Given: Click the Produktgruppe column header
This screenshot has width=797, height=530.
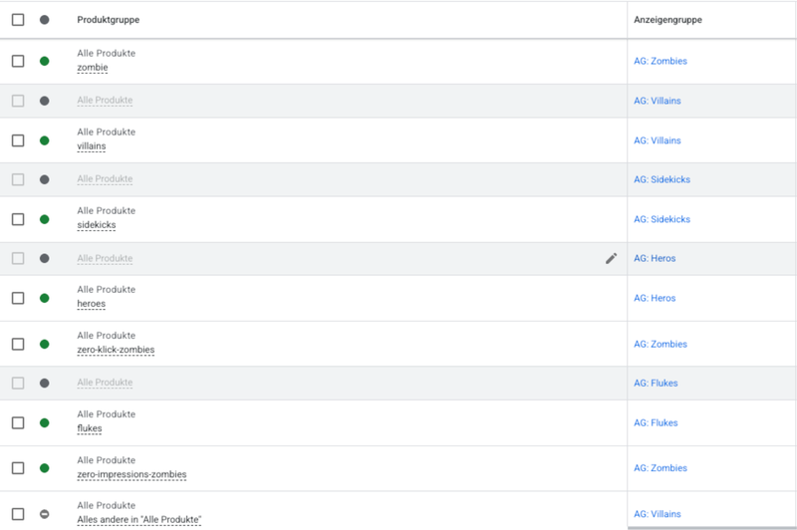Looking at the screenshot, I should tap(109, 20).
